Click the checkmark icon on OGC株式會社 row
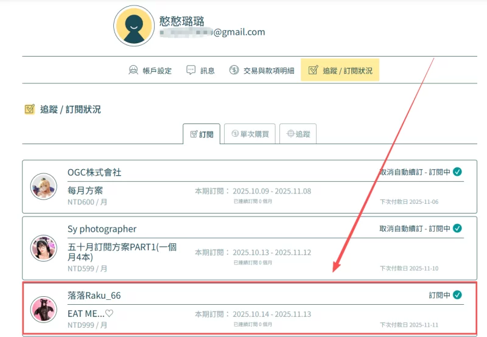The width and height of the screenshot is (487, 337). click(x=457, y=172)
